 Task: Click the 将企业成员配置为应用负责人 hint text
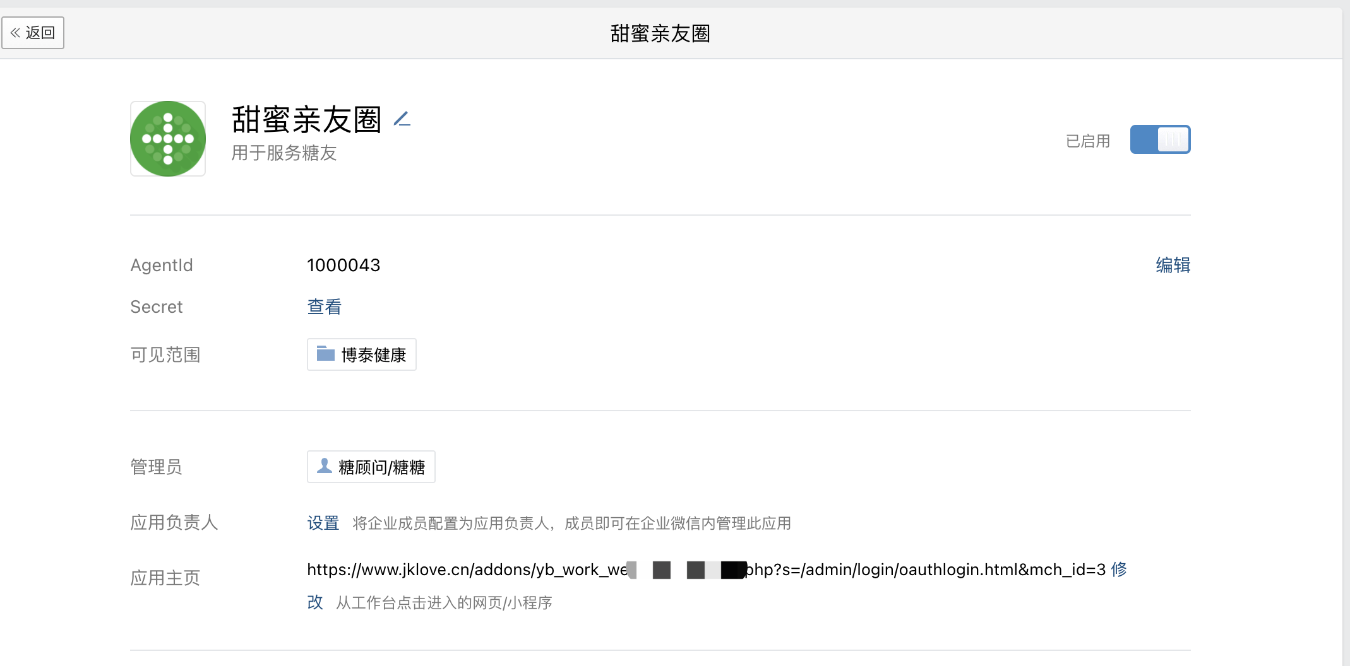click(572, 523)
